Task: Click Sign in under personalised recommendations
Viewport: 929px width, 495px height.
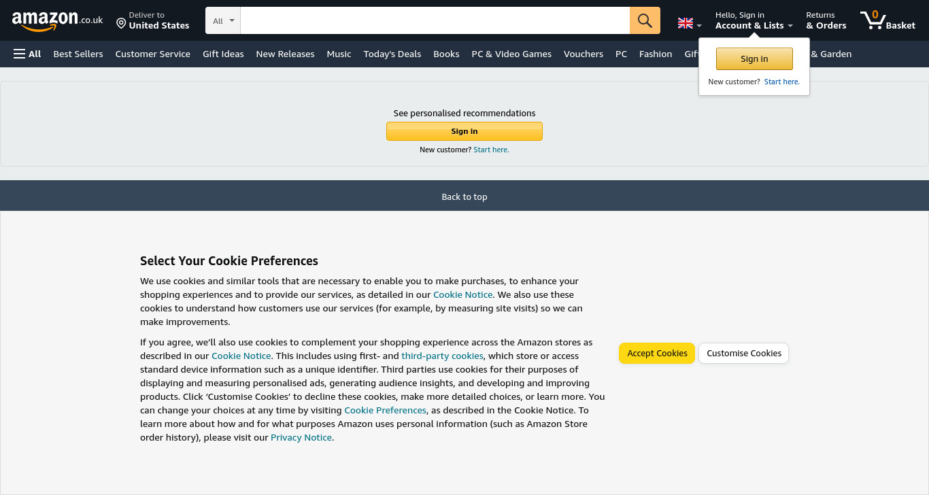Action: (x=464, y=131)
